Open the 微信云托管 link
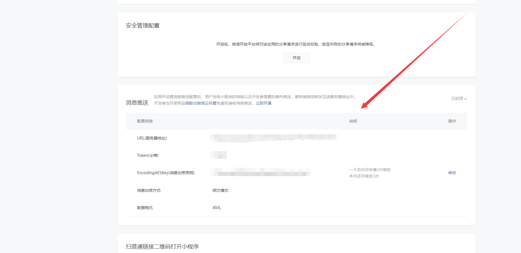The height and width of the screenshot is (253, 521). [206, 103]
